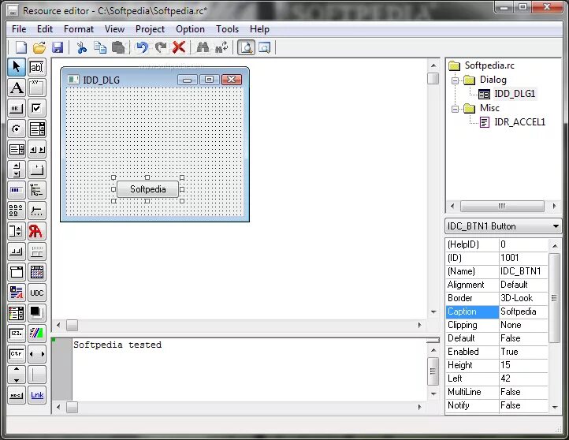
Task: Click the New file toolbar icon
Action: (21, 47)
